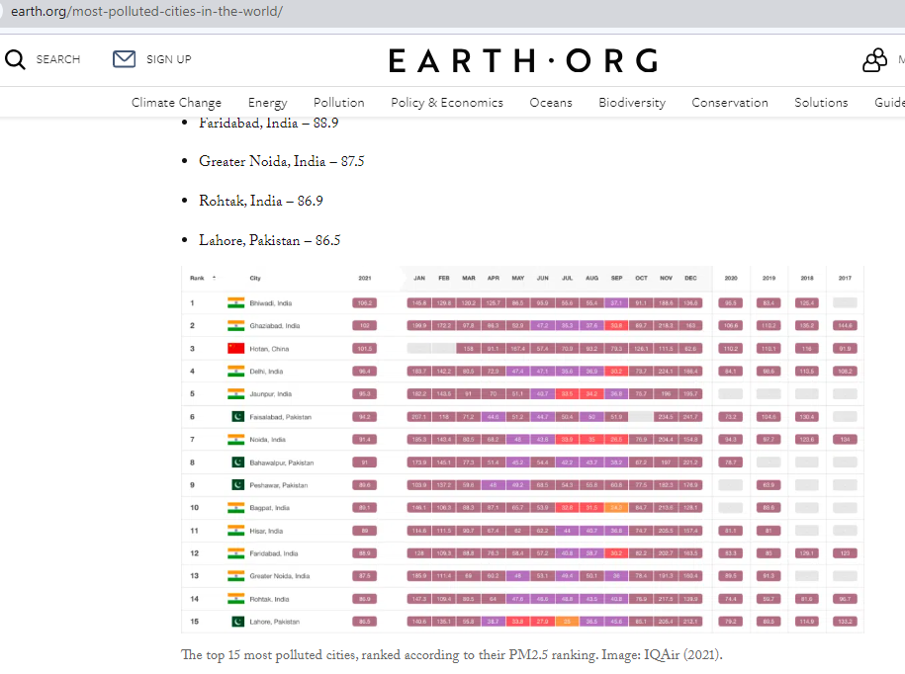Click 'Rohtak, India – 86.9' list item
The image size is (905, 674).
(261, 201)
